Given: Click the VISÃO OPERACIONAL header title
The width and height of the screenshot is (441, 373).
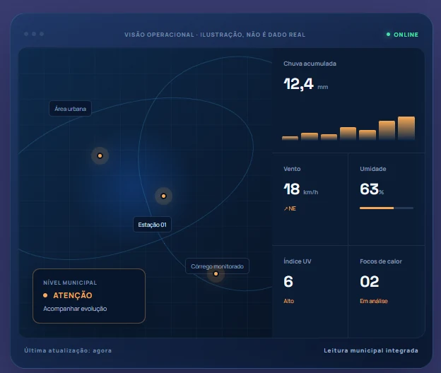Looking at the screenshot, I should tap(215, 35).
